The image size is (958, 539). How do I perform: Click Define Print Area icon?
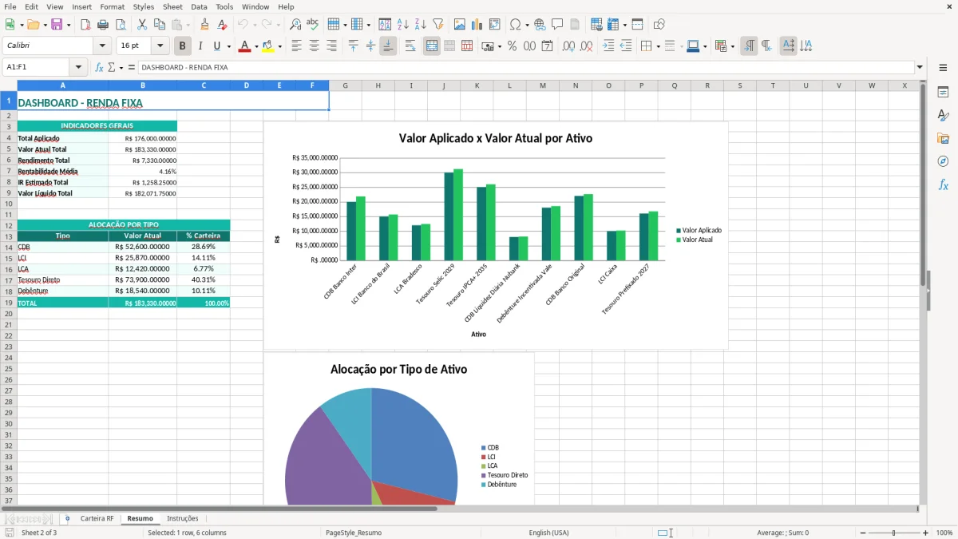(x=596, y=25)
